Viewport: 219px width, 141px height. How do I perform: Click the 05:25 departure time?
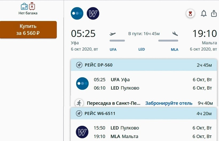pyautogui.click(x=83, y=34)
